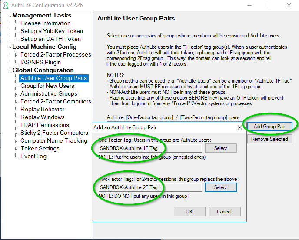The width and height of the screenshot is (299, 240).
Task: Click the Two-Factor Tag group field
Action: (x=150, y=187)
